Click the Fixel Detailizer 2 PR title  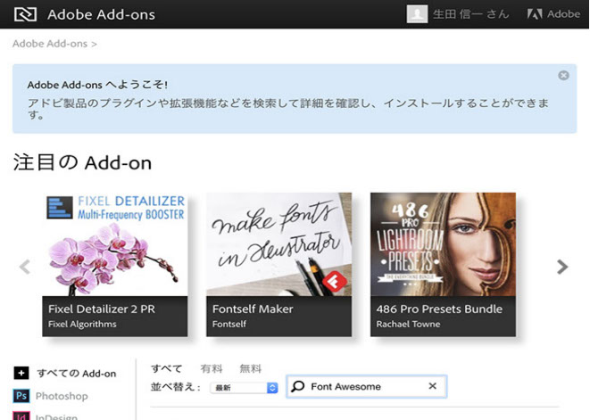102,309
